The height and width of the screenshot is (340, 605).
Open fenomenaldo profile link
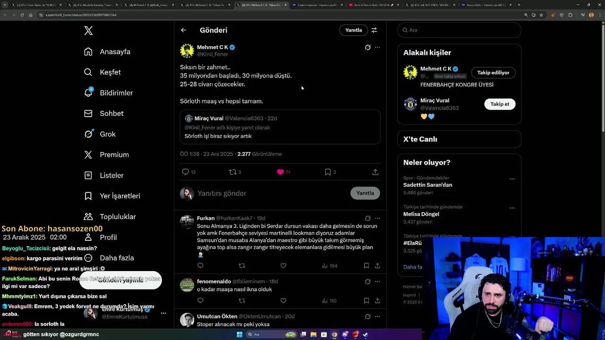coord(214,281)
